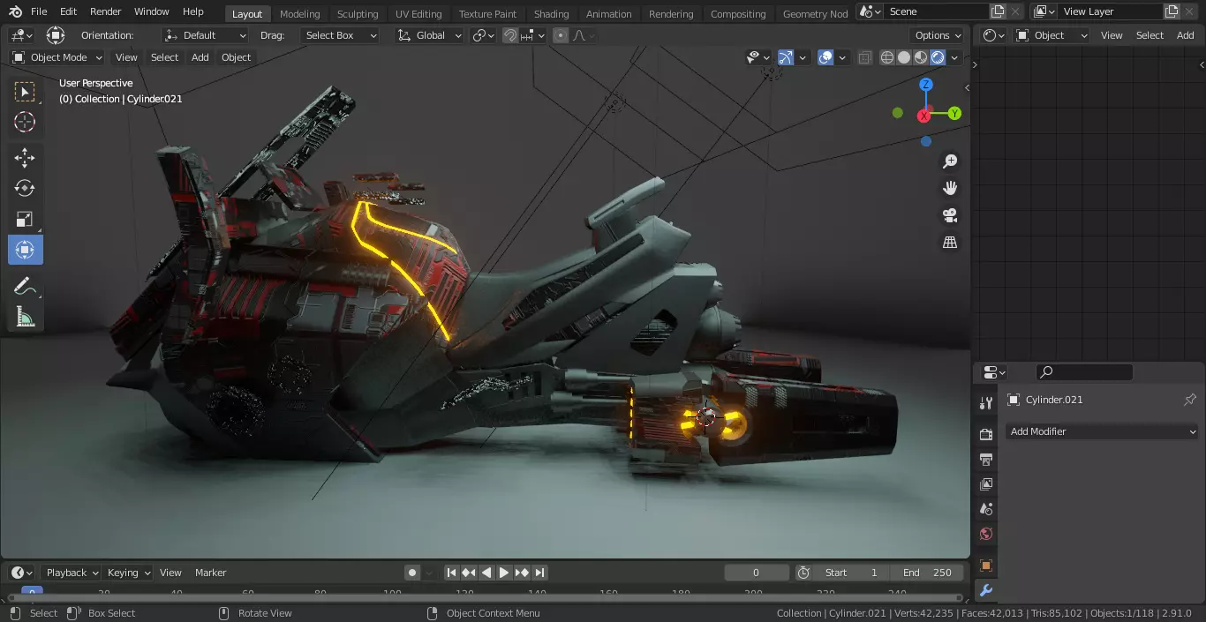Select the Cursor tool in the left toolbar
Viewport: 1206px width, 622px height.
click(x=25, y=123)
